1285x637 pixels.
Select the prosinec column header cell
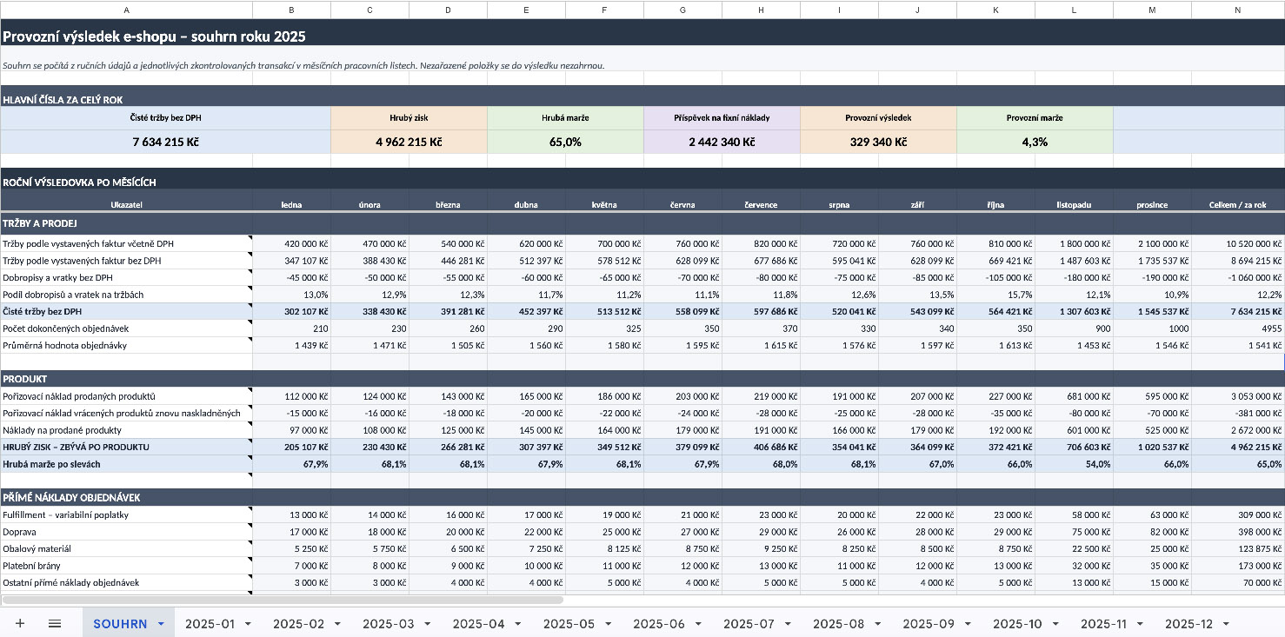pos(1152,205)
